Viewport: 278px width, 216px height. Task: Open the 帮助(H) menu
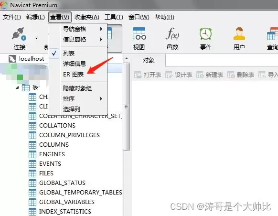point(164,17)
